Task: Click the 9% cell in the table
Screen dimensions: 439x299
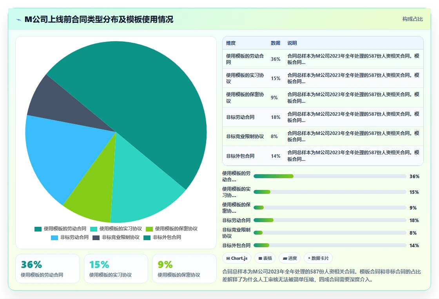Action: (274, 98)
